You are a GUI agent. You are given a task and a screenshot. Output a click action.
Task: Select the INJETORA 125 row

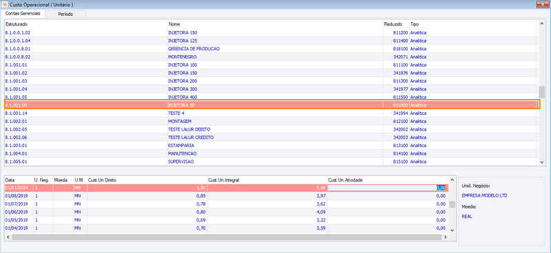click(x=271, y=41)
